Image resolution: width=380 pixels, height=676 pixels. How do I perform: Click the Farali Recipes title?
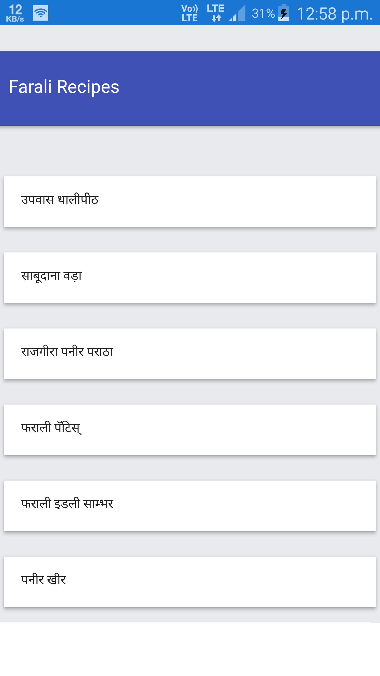click(x=64, y=87)
